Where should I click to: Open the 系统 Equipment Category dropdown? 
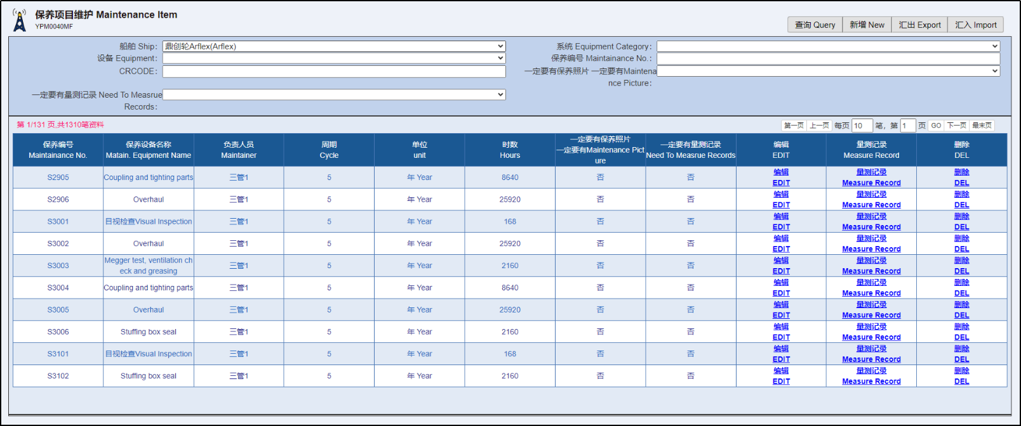[x=828, y=46]
